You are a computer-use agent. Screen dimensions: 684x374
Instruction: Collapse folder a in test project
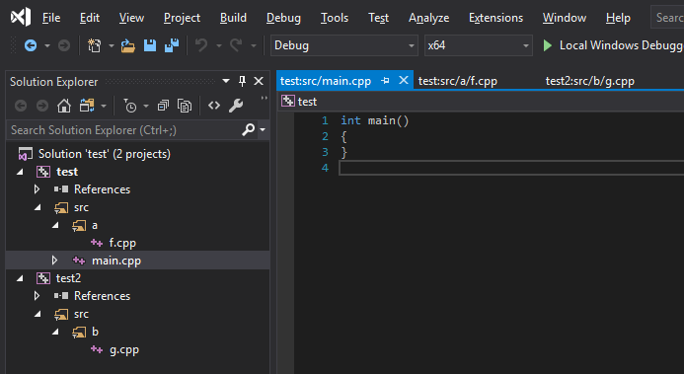point(56,225)
